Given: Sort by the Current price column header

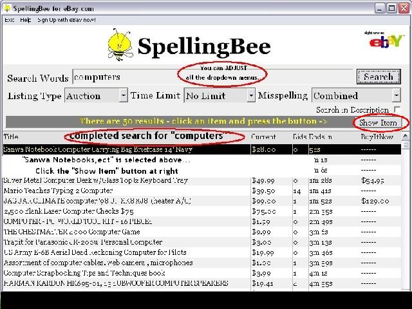Looking at the screenshot, I should pyautogui.click(x=263, y=137).
